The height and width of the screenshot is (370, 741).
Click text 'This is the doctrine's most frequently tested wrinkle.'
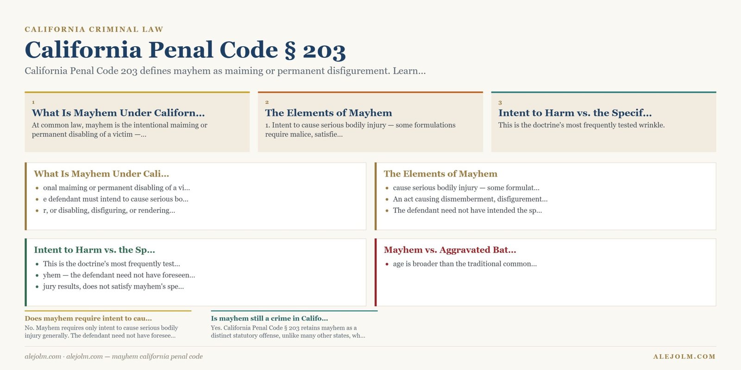[582, 125]
